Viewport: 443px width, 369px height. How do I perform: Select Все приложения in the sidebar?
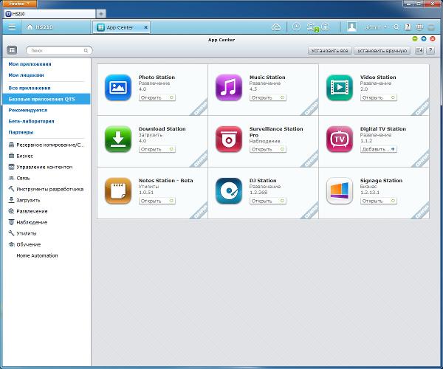coord(30,88)
